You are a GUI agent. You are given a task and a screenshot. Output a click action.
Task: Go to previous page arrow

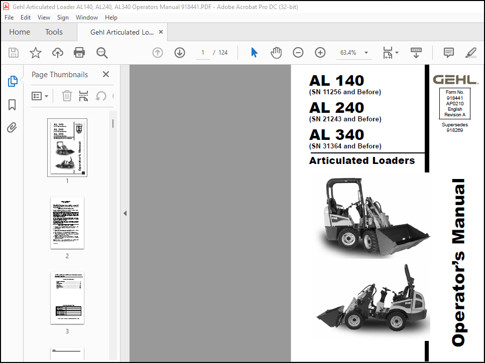[x=158, y=53]
